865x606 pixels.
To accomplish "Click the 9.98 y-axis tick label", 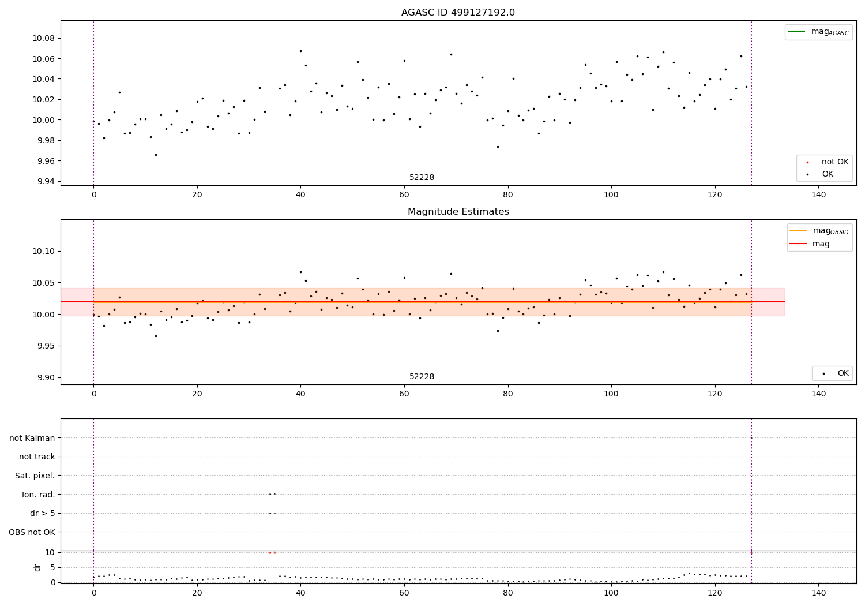I will click(x=46, y=141).
